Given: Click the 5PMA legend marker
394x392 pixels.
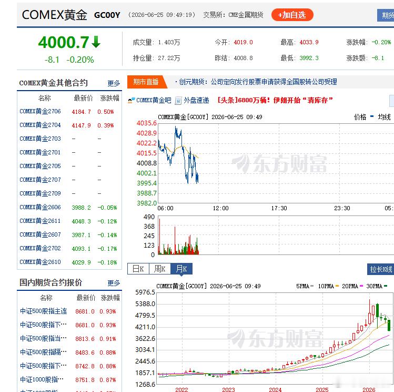Looking at the screenshot, I should pyautogui.click(x=312, y=286).
